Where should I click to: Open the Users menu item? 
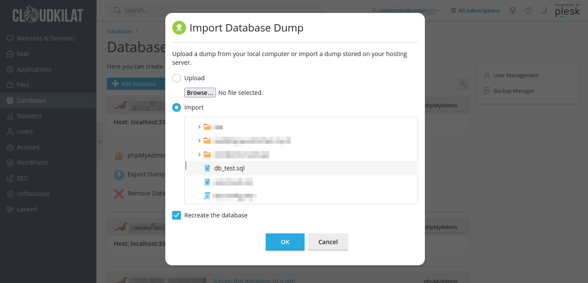point(25,132)
